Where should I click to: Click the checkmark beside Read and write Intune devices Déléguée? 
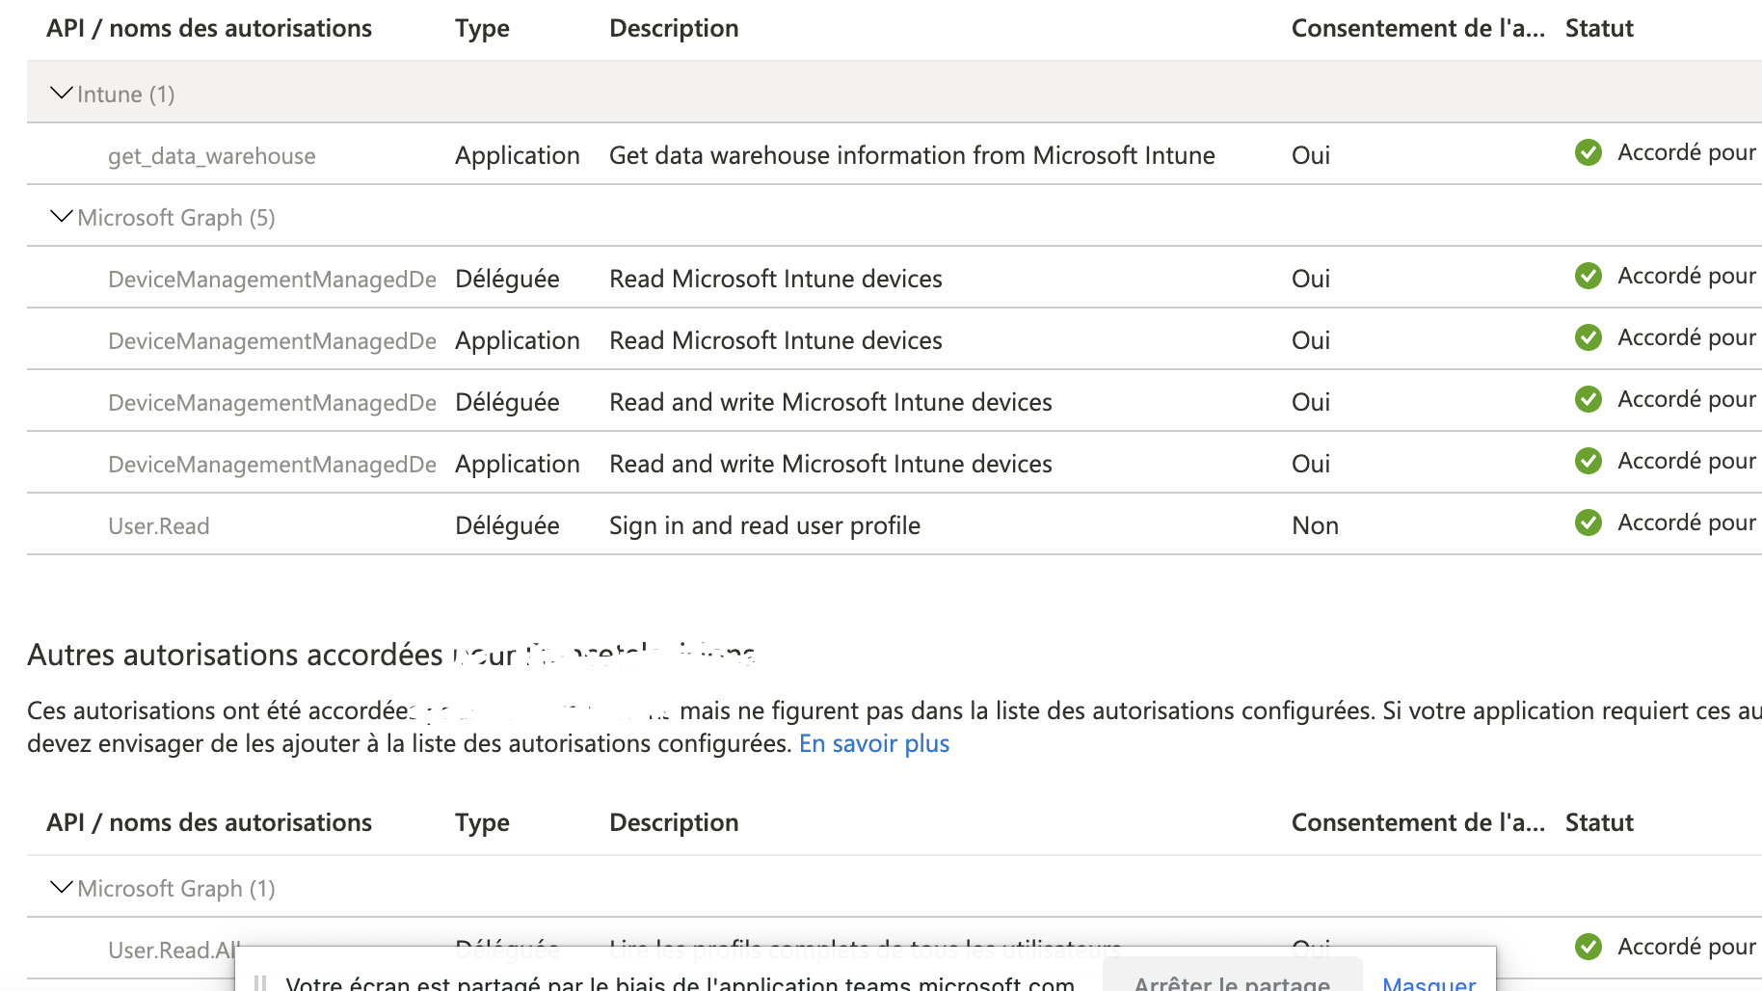1588,399
